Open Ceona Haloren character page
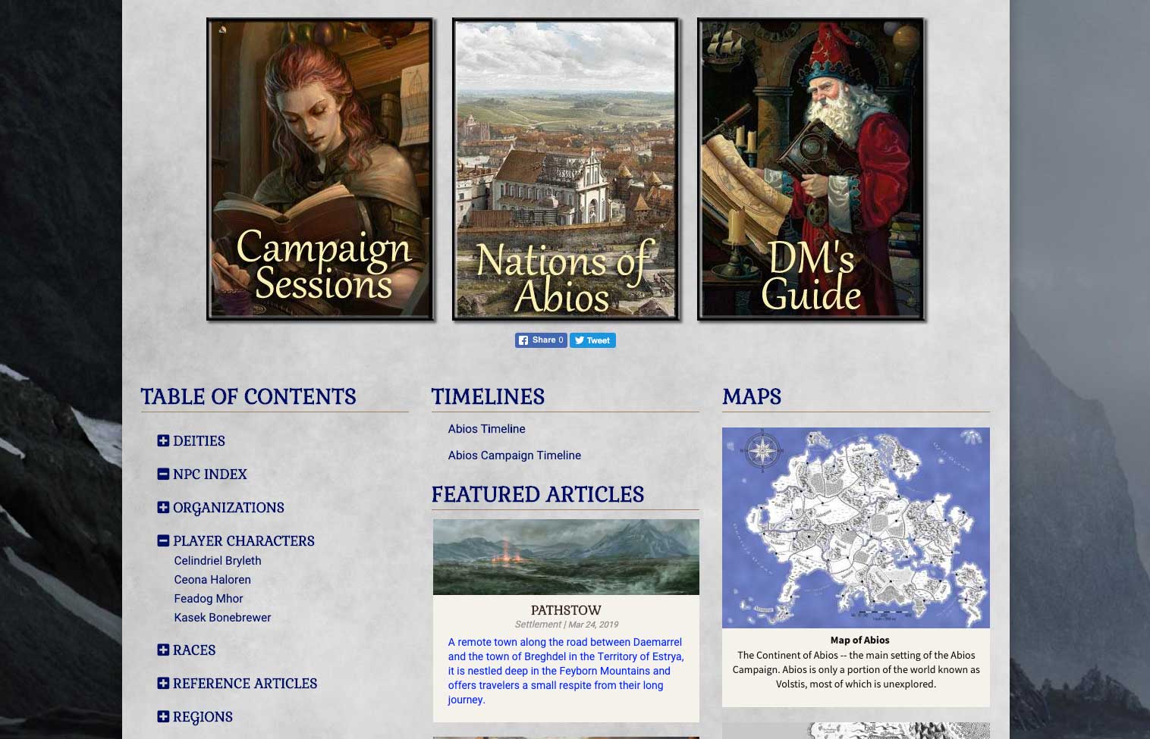1150x739 pixels. 212,580
